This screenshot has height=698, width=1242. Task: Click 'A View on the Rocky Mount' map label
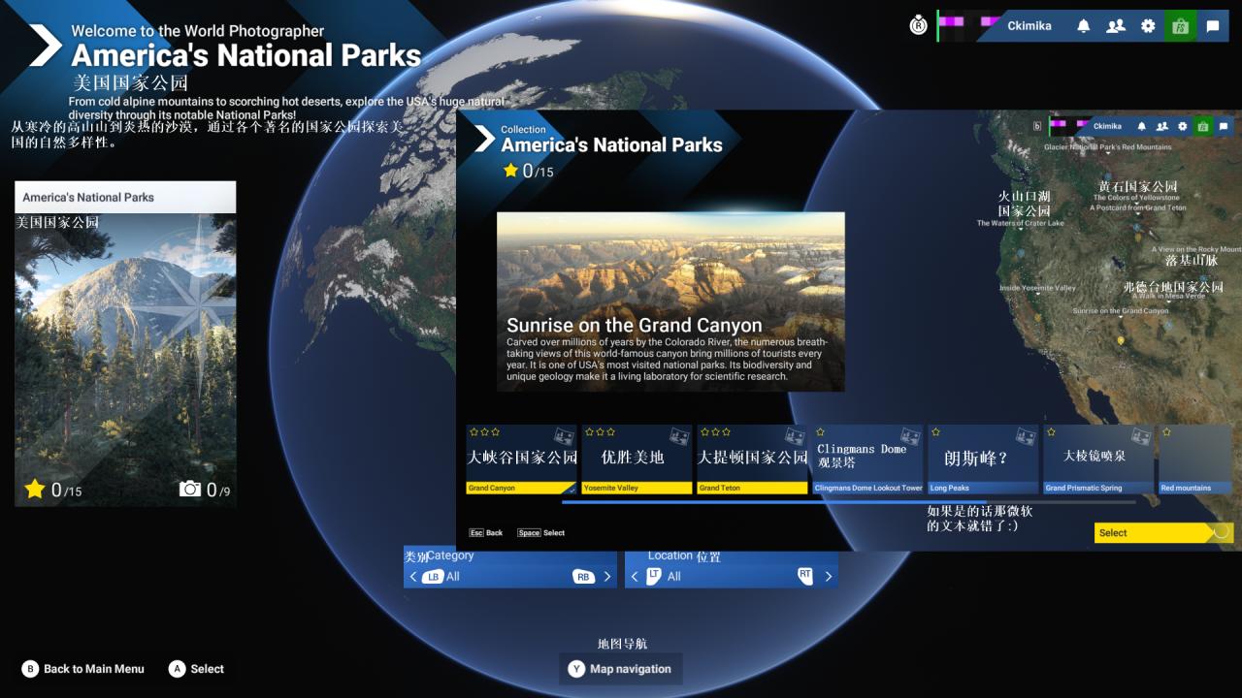(1196, 250)
